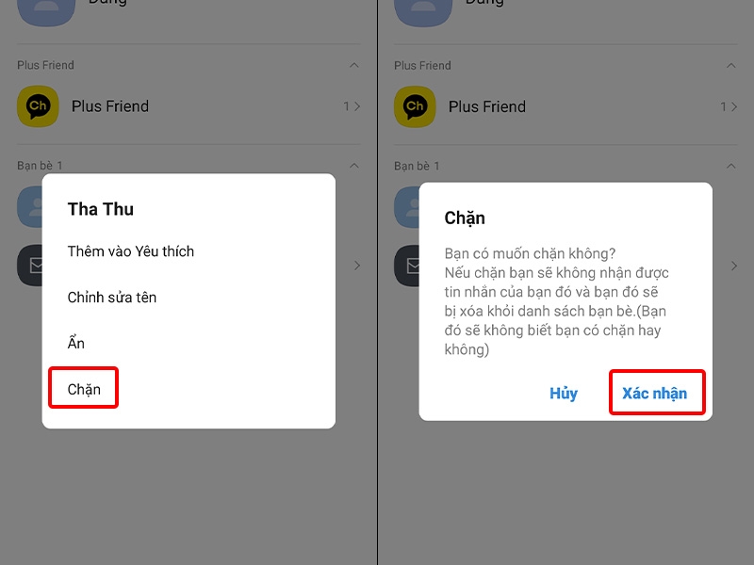The image size is (754, 565).
Task: Cancel the block dialog with Hủy
Action: point(564,393)
